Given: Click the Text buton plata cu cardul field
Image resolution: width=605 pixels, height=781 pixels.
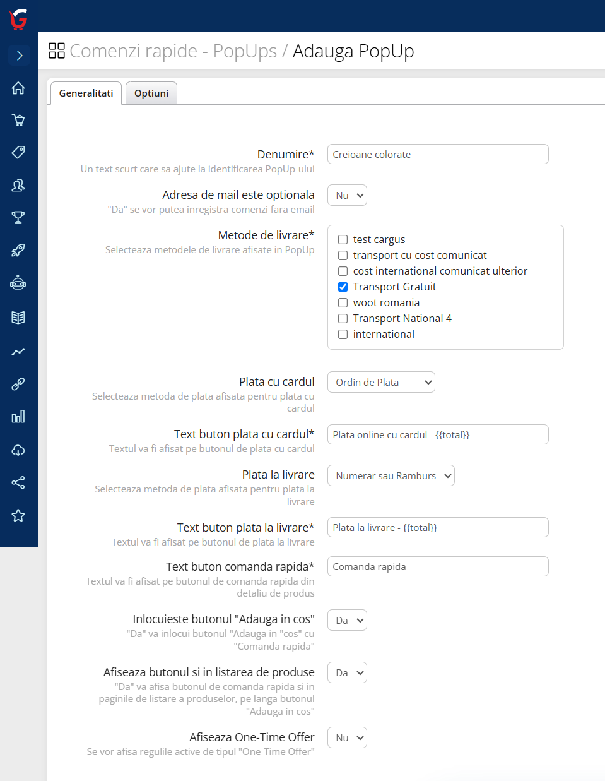Looking at the screenshot, I should tap(438, 435).
